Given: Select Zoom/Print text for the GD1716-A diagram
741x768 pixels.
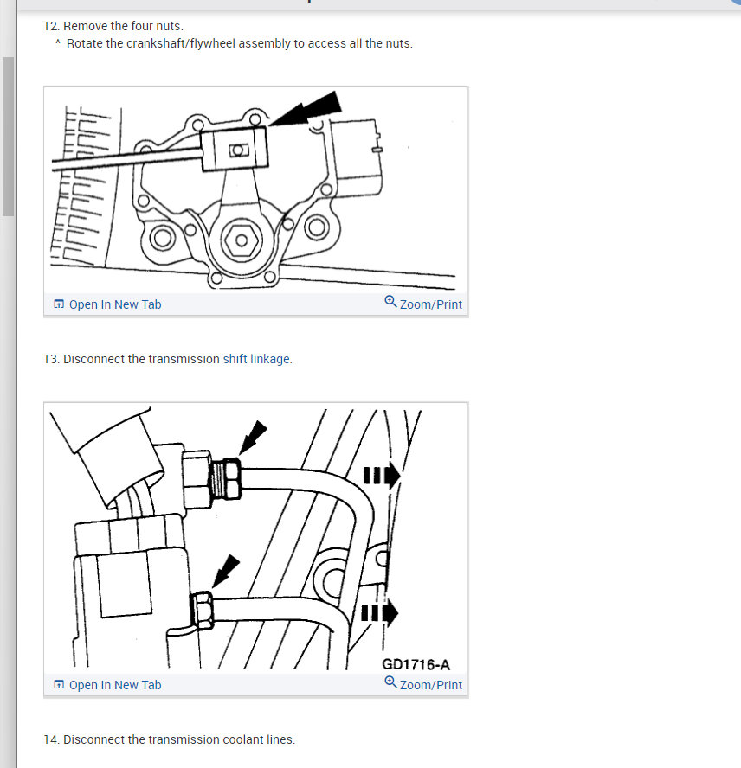Looking at the screenshot, I should point(430,685).
